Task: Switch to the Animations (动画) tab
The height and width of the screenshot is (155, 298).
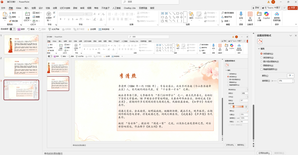Action: point(55,8)
